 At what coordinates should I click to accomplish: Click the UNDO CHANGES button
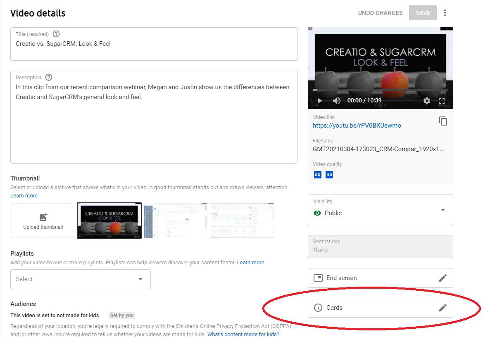[380, 13]
